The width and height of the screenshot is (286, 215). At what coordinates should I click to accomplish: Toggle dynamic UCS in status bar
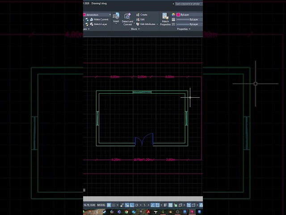189,205
